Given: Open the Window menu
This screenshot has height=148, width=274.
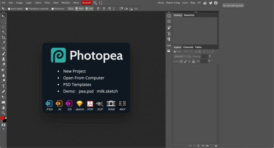Looking at the screenshot, I should click(66, 3).
